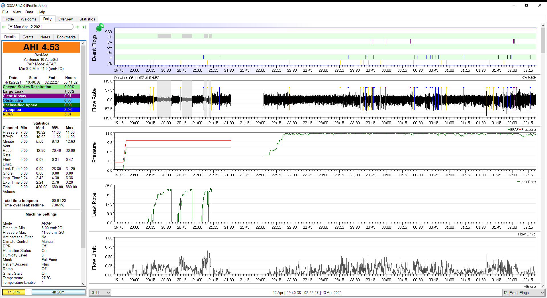Open the File menu

pos(5,12)
